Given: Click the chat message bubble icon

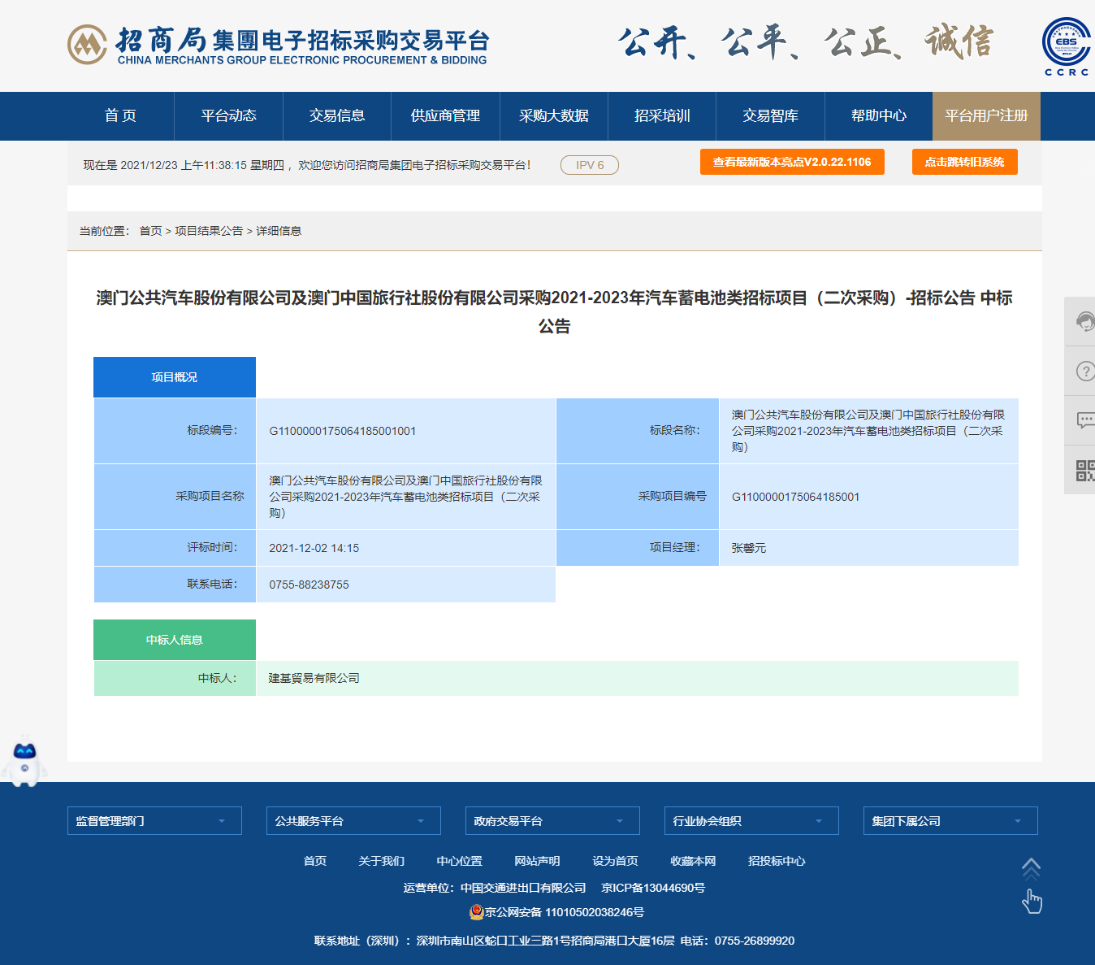Looking at the screenshot, I should [1084, 420].
